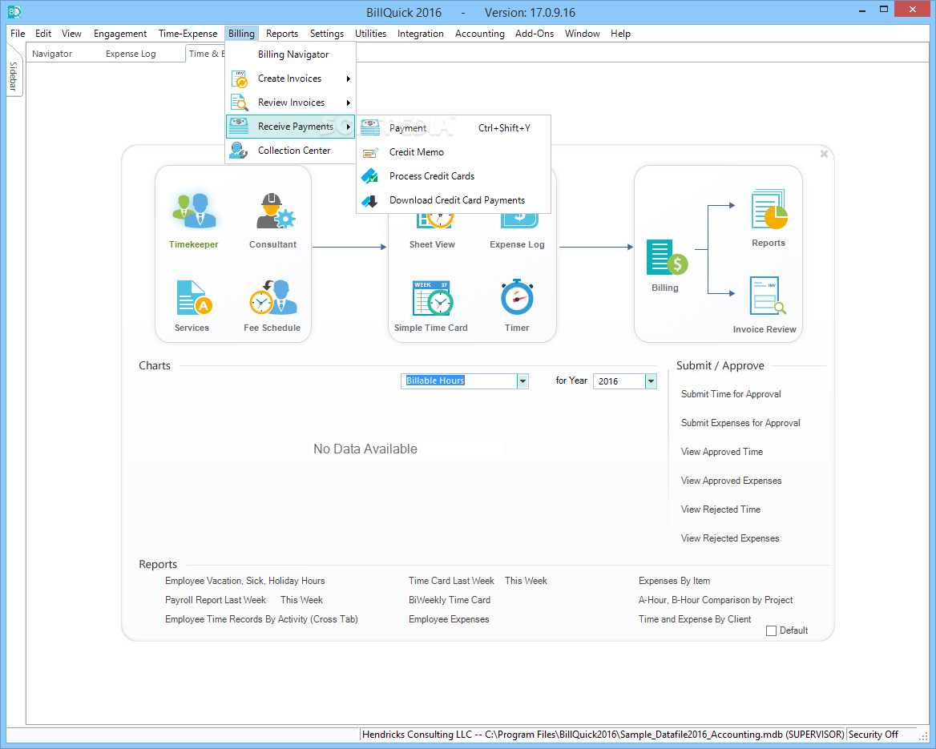Image resolution: width=936 pixels, height=749 pixels.
Task: Open the Reports menu in menu bar
Action: [282, 34]
